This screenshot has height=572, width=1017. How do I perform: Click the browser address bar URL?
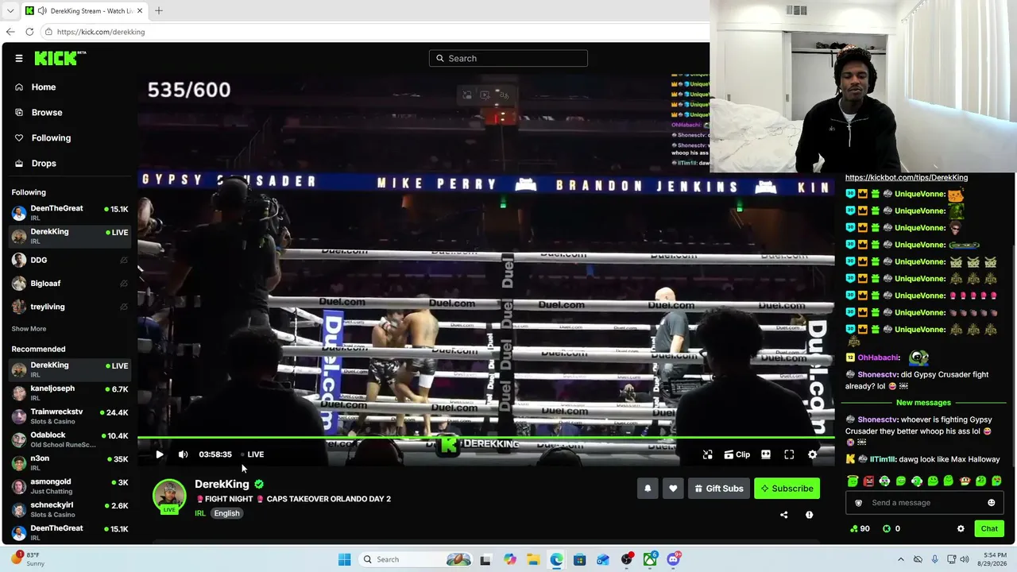pyautogui.click(x=101, y=32)
